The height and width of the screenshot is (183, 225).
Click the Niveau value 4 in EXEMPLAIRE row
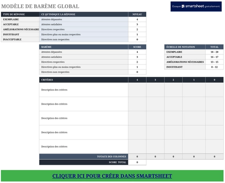137,19
